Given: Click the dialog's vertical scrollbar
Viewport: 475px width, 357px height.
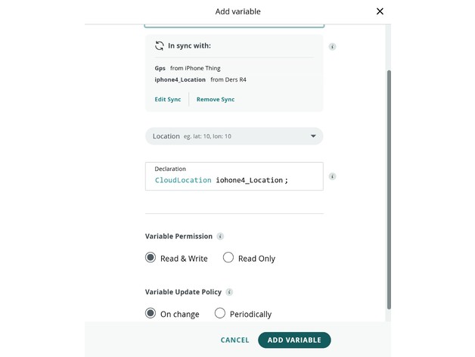Looking at the screenshot, I should pyautogui.click(x=389, y=189).
